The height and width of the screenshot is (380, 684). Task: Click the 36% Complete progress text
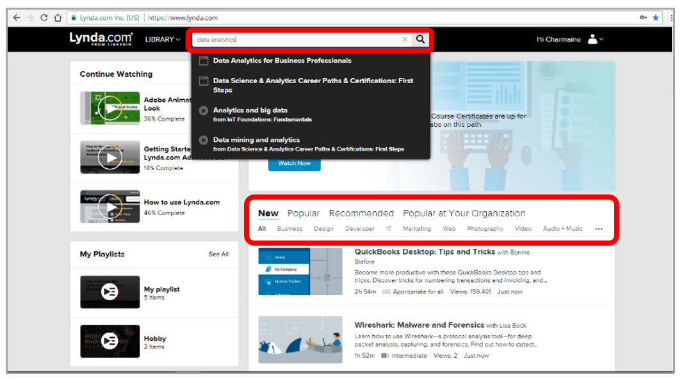click(165, 118)
